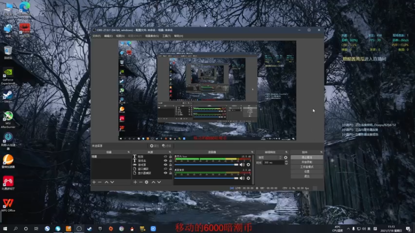Screen dimensions: 415x233
Task: Toggle the lock on the 窗口捕获 source
Action: point(171,169)
